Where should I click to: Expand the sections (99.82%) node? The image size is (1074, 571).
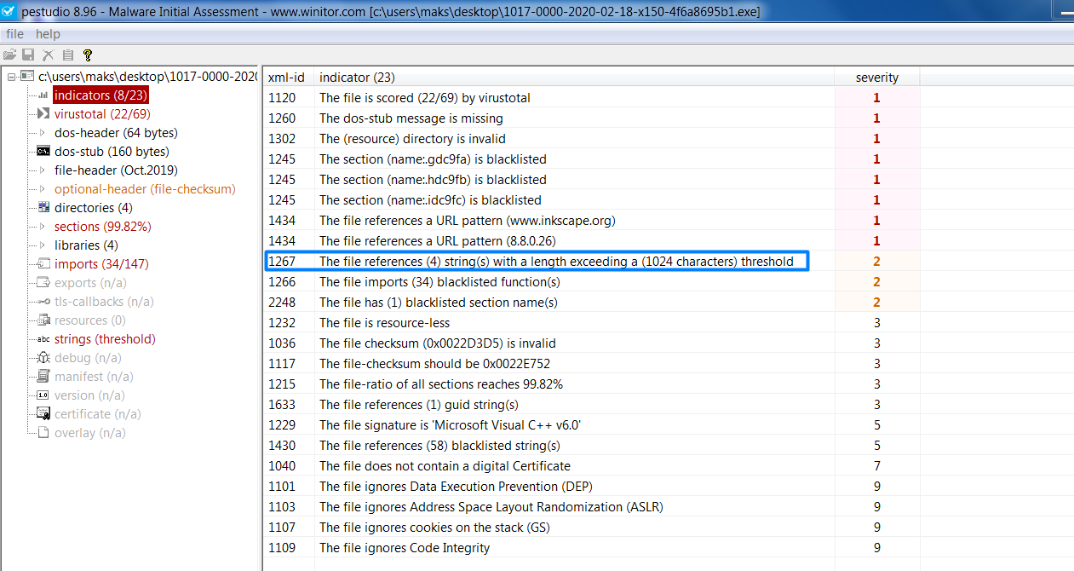[43, 227]
